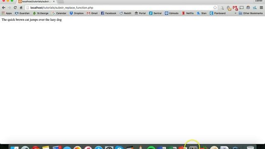Click the grey extension beside the bookmark star
The image size is (265, 149).
pyautogui.click(x=222, y=8)
